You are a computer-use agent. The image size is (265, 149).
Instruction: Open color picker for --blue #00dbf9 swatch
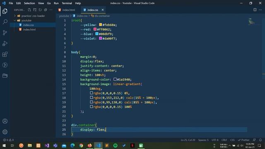tap(97, 34)
